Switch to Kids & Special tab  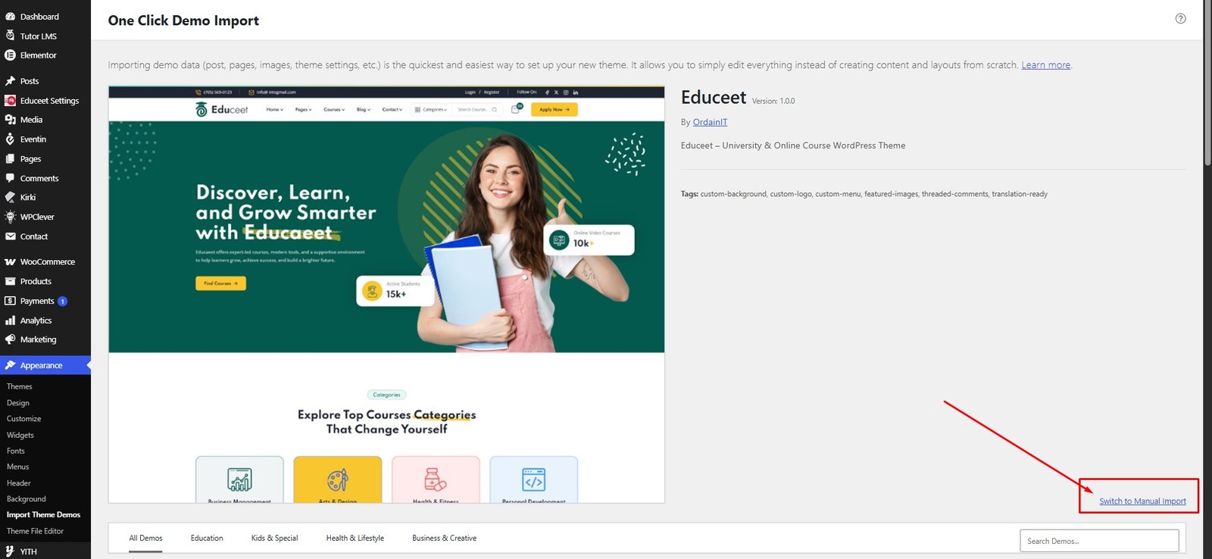coord(274,538)
